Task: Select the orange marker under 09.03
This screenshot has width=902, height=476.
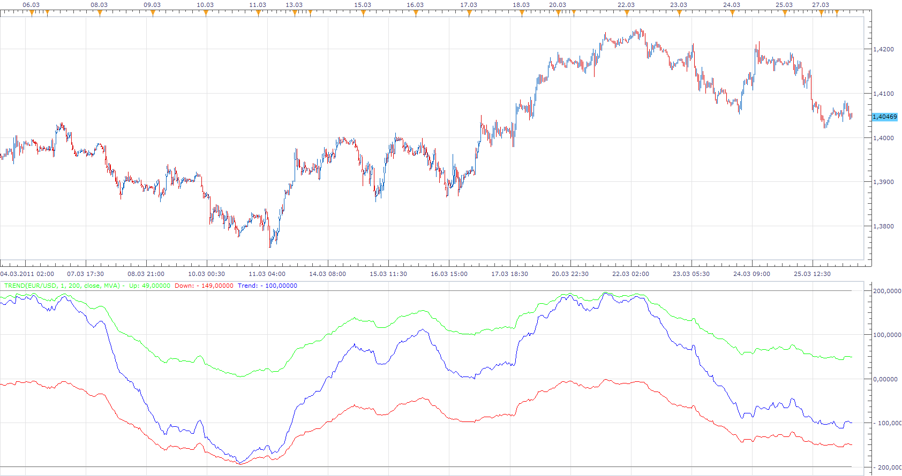Action: (153, 13)
